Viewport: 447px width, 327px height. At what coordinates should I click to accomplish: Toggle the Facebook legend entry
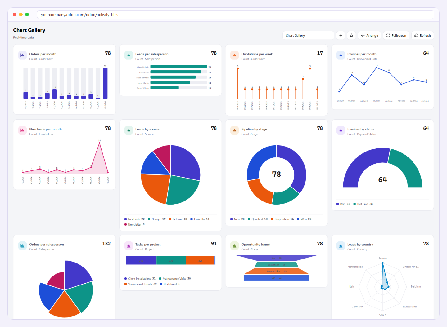135,219
